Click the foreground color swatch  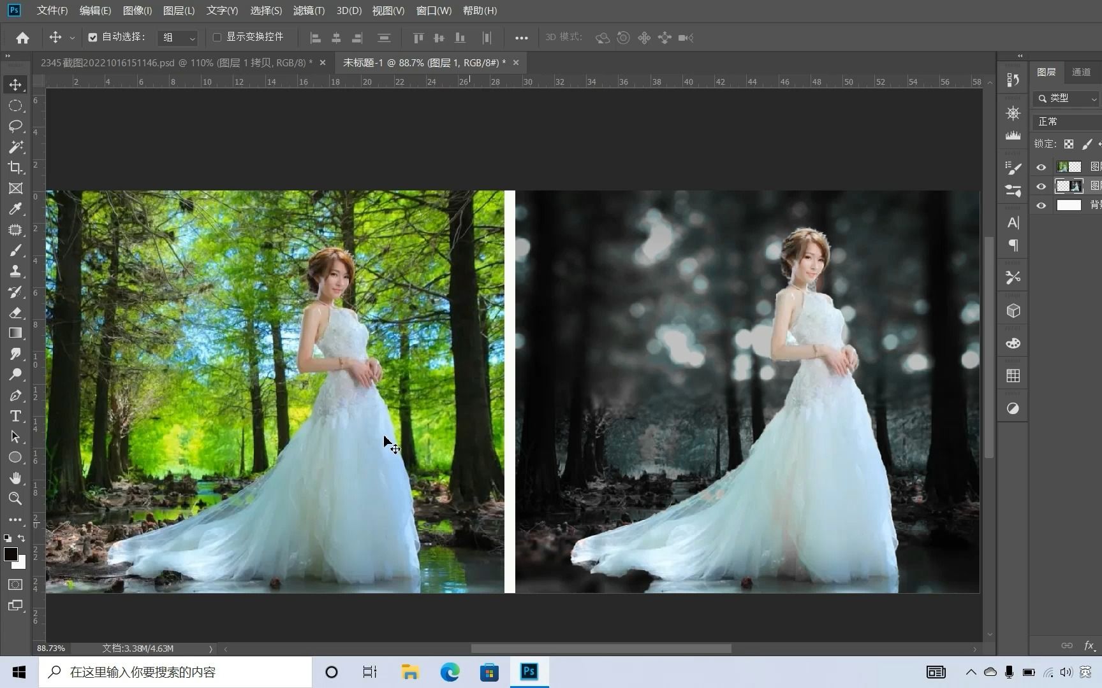click(x=10, y=554)
